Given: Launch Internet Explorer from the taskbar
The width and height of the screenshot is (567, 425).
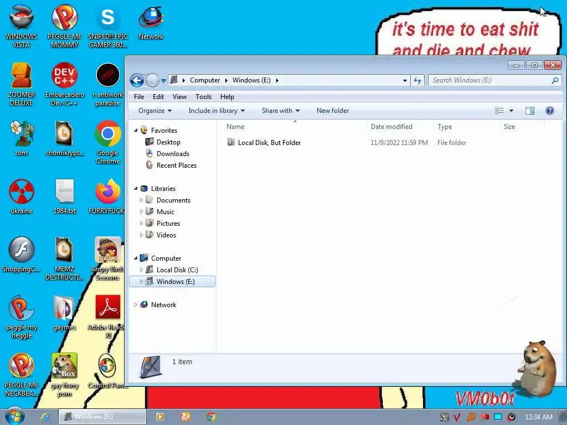Looking at the screenshot, I should click(x=45, y=417).
